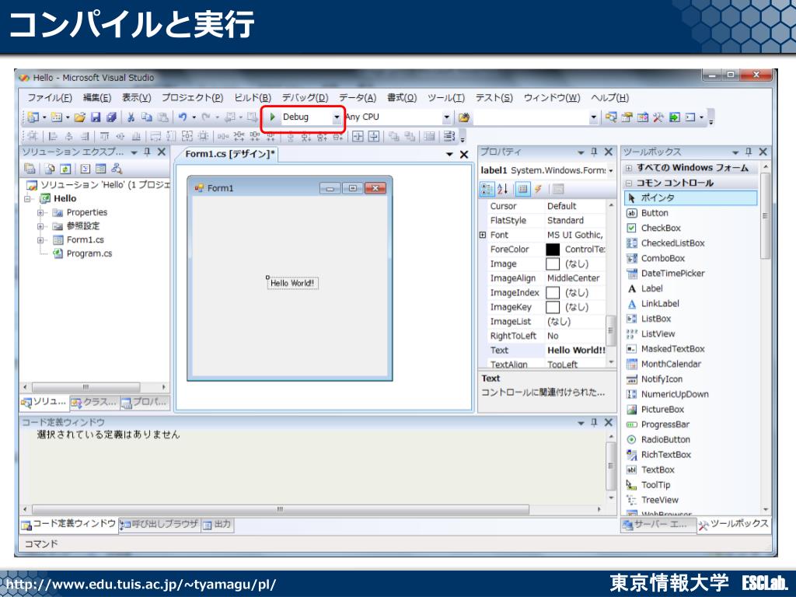The width and height of the screenshot is (796, 597).
Task: Click the Center Vertically layout icon
Action: point(374,136)
